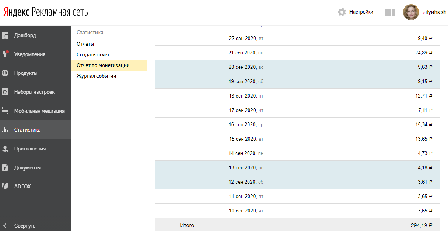Click the Mobile mediation icon
448x231 pixels.
point(5,111)
